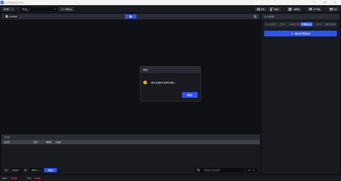Expand the USER log filter dropdown
Screen dimensions: 341x181
point(16,170)
